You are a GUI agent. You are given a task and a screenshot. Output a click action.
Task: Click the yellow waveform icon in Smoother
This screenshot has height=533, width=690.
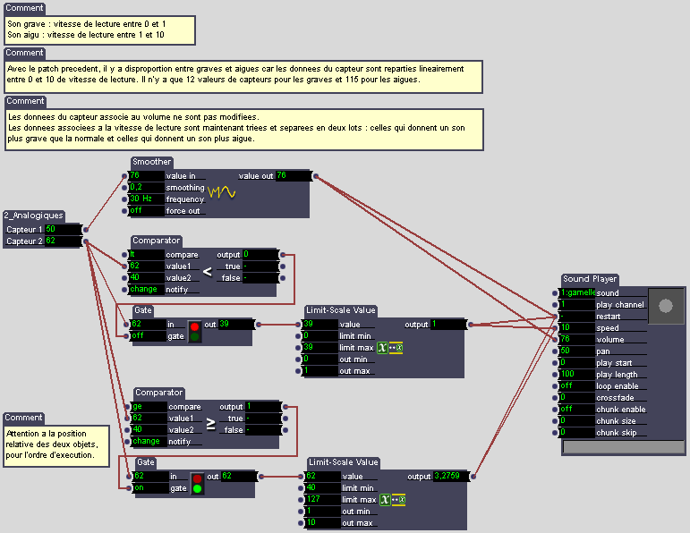tap(221, 192)
